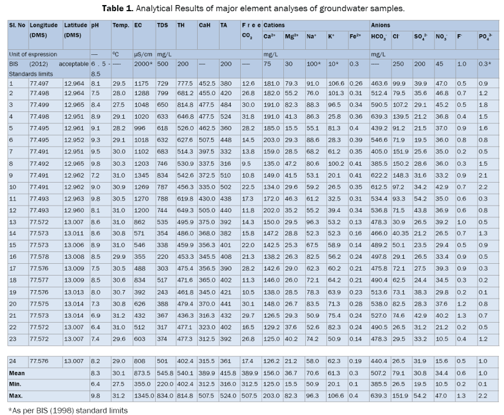This screenshot has width=504, height=415.
Task: Click the 'Free CO2' column header
Action: click(250, 30)
